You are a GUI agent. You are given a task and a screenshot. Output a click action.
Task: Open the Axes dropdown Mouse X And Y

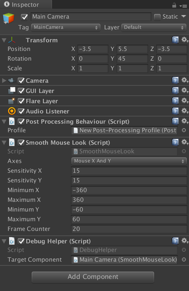coord(129,161)
